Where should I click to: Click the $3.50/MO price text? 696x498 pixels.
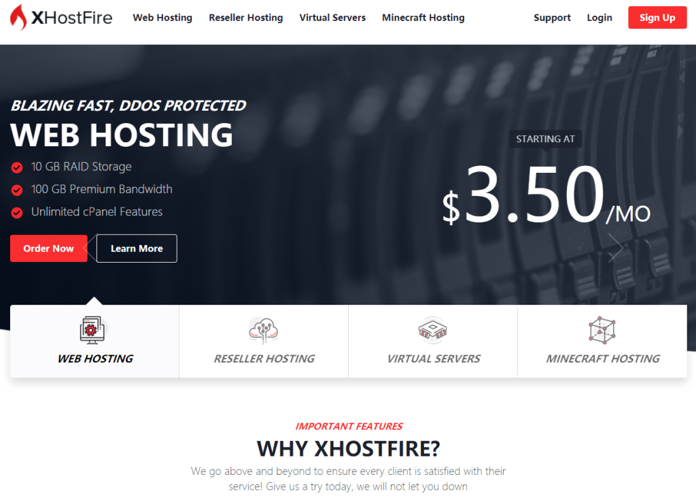coord(546,195)
